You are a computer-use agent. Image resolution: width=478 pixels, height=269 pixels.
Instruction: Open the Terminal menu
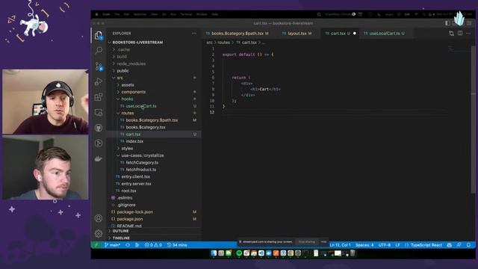point(186,14)
